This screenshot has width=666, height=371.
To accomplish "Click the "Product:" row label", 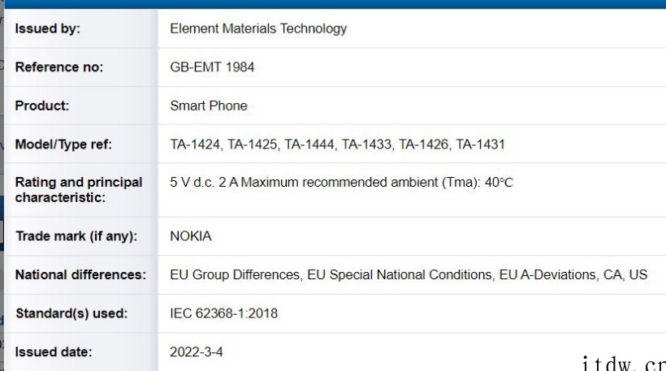I will 42,106.
